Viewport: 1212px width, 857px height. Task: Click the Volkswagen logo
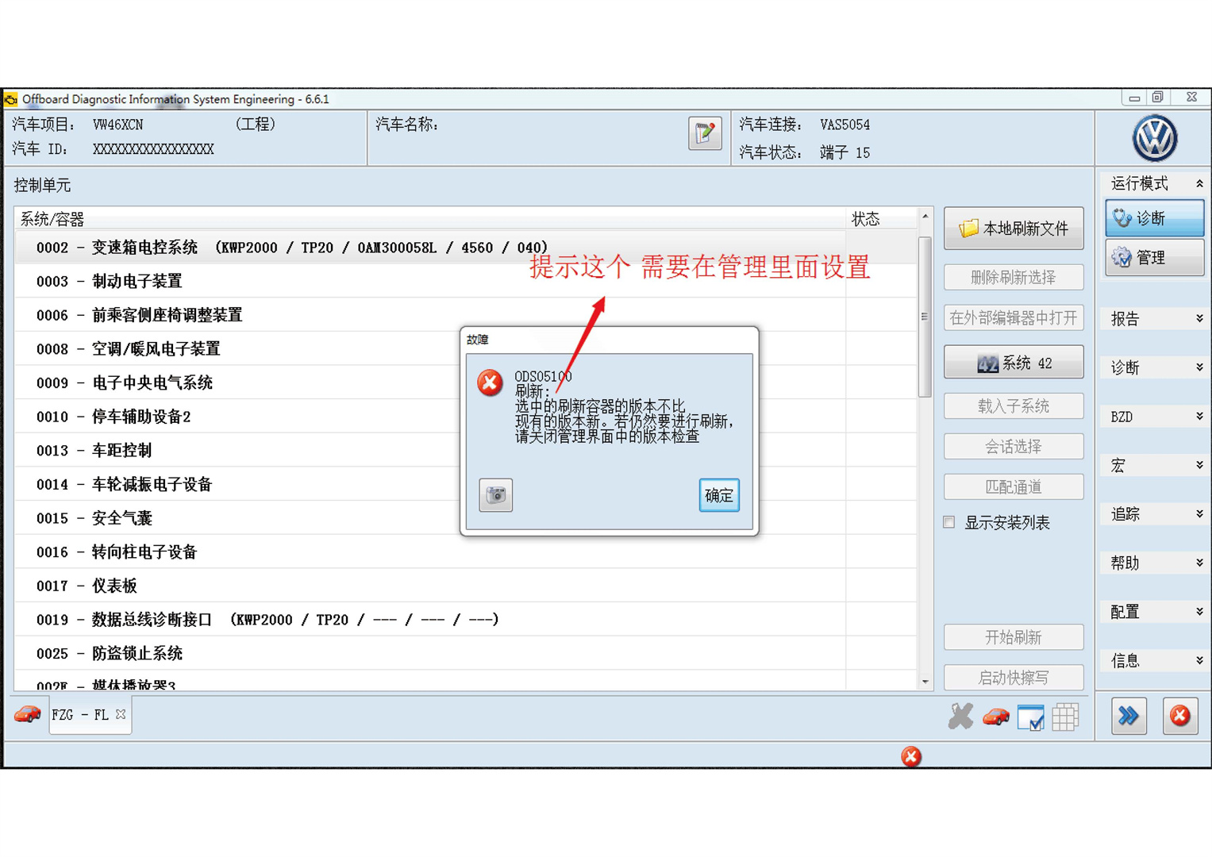(1154, 138)
